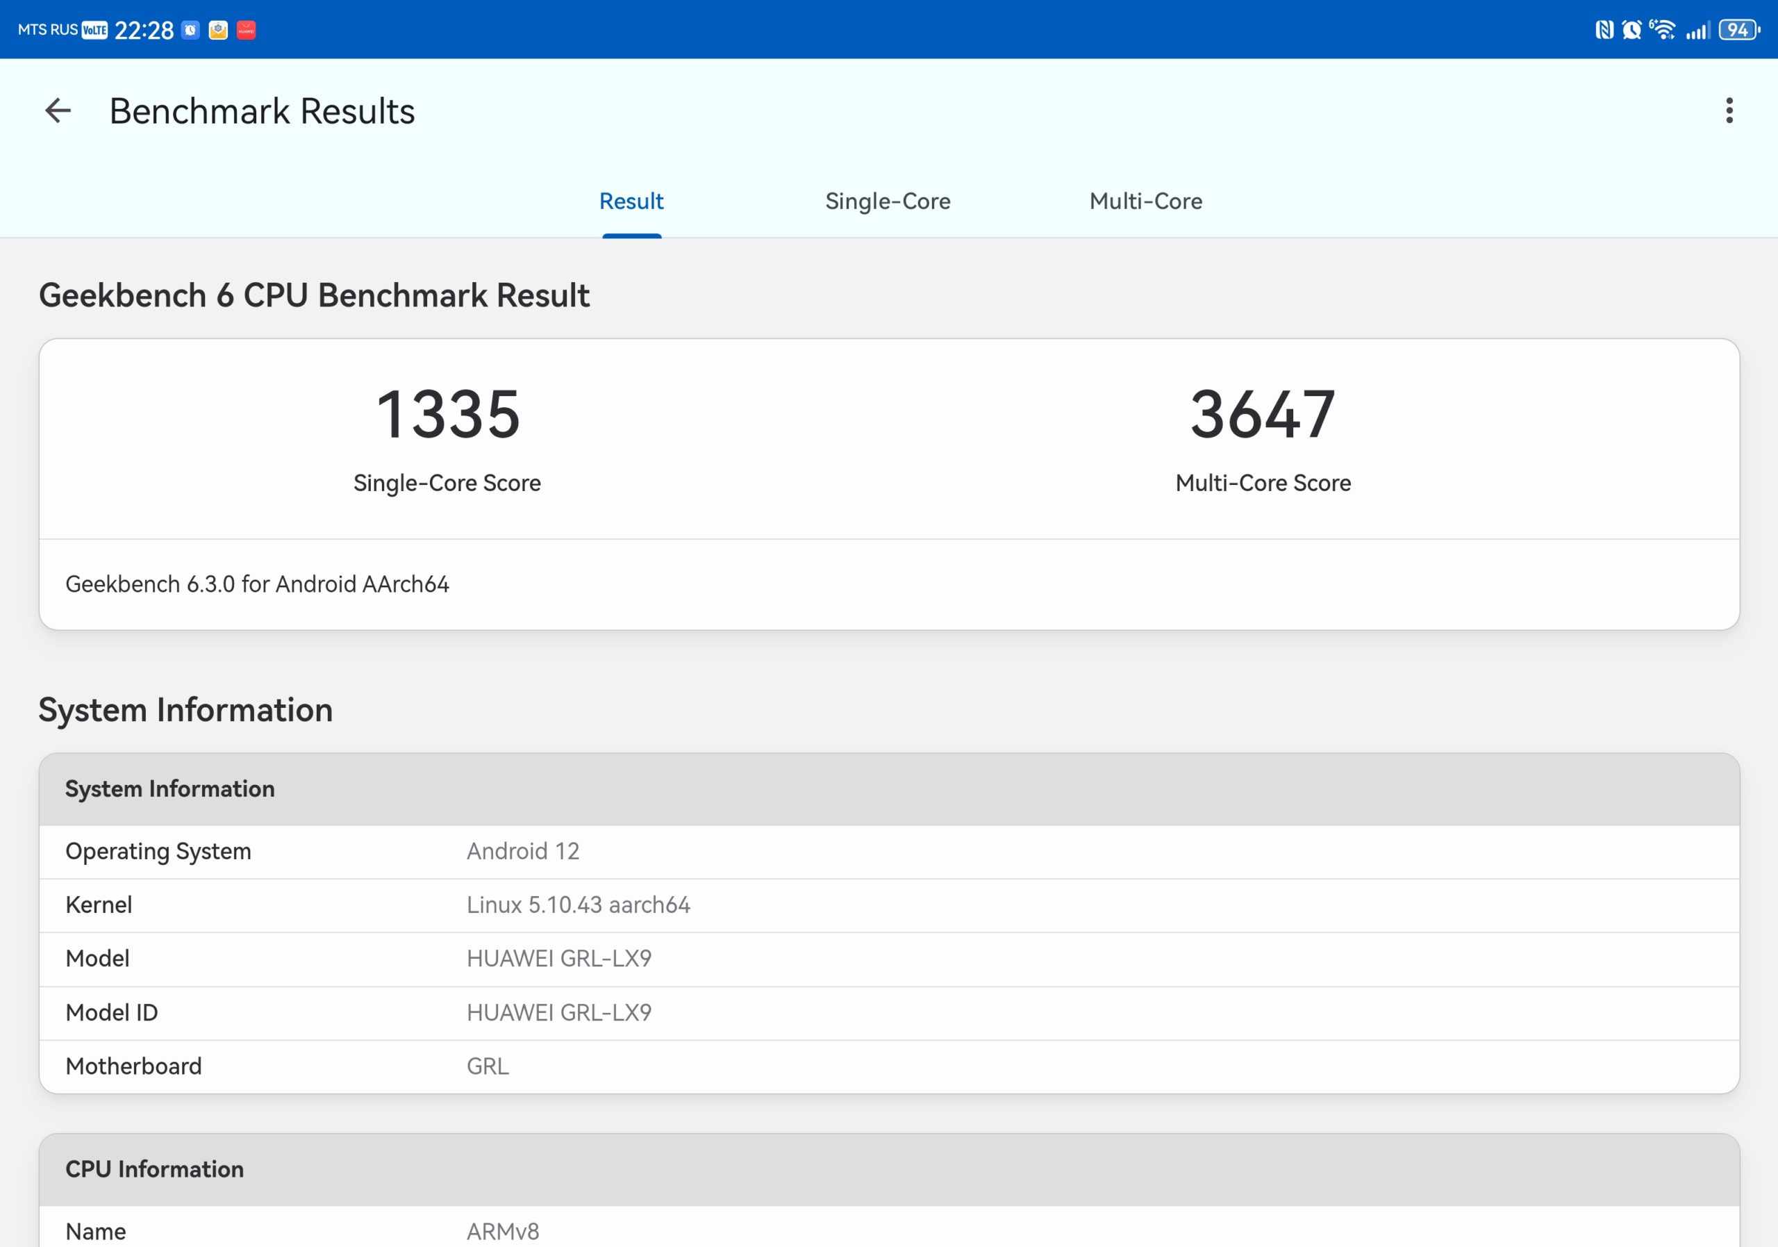Tap the alarm status icon
The width and height of the screenshot is (1778, 1247).
click(1631, 30)
